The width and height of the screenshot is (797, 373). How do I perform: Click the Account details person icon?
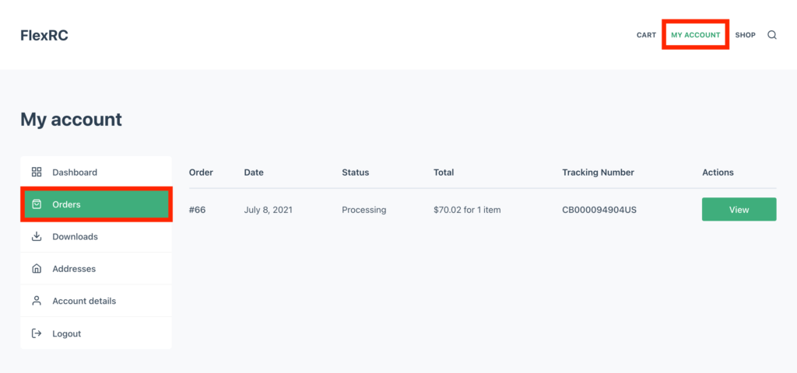pyautogui.click(x=37, y=301)
